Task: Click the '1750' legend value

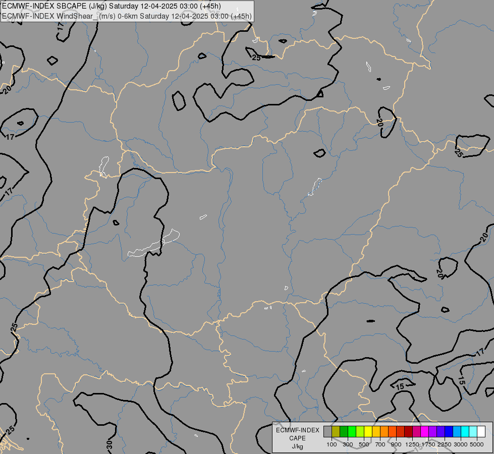Action: click(428, 444)
